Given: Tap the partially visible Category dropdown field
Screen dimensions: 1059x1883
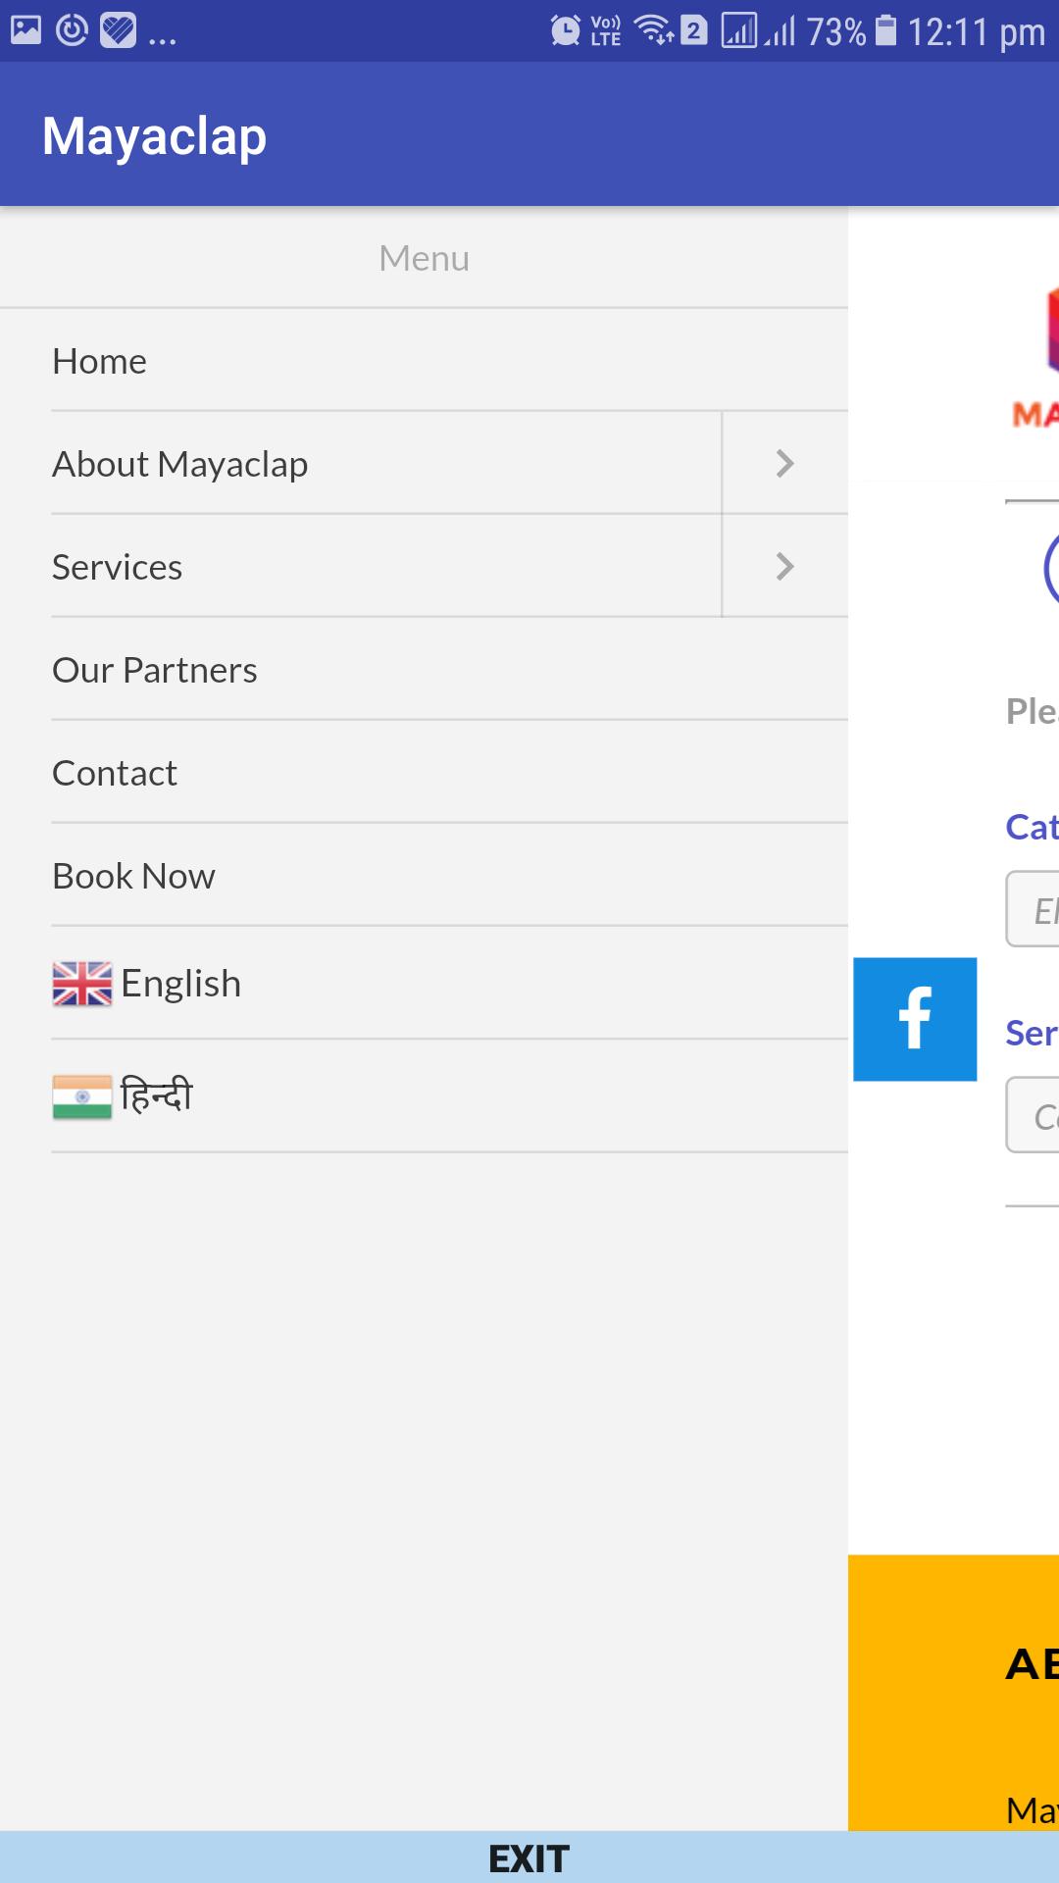Looking at the screenshot, I should pos(1033,909).
